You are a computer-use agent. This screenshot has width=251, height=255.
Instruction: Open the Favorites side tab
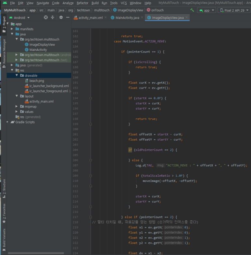4,214
